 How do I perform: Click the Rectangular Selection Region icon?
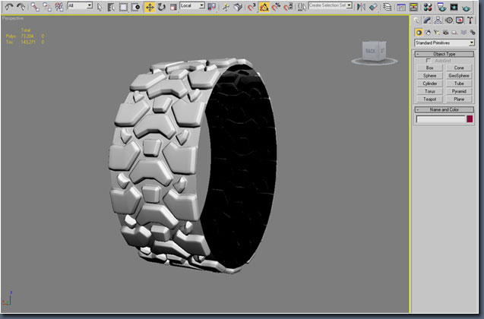point(123,7)
